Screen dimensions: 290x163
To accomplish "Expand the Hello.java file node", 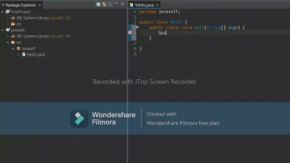I will coord(19,55).
